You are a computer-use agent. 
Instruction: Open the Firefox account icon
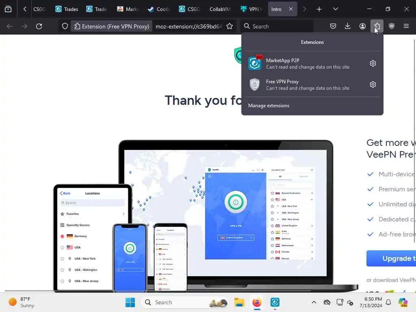pyautogui.click(x=362, y=26)
